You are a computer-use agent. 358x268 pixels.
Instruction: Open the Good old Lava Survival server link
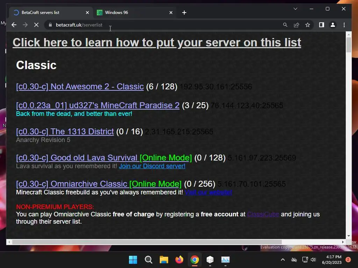pyautogui.click(x=104, y=158)
